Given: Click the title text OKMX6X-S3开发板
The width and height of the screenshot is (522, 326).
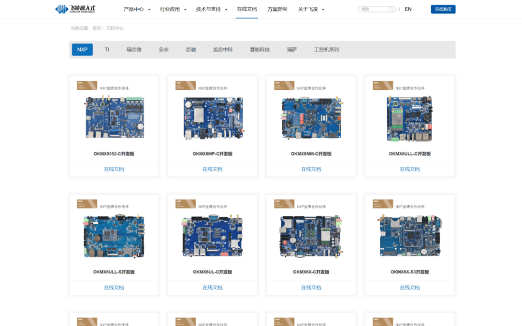Looking at the screenshot, I should [x=410, y=272].
